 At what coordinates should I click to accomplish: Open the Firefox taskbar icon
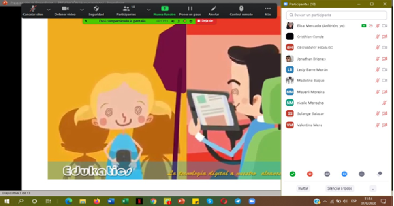(x=97, y=201)
